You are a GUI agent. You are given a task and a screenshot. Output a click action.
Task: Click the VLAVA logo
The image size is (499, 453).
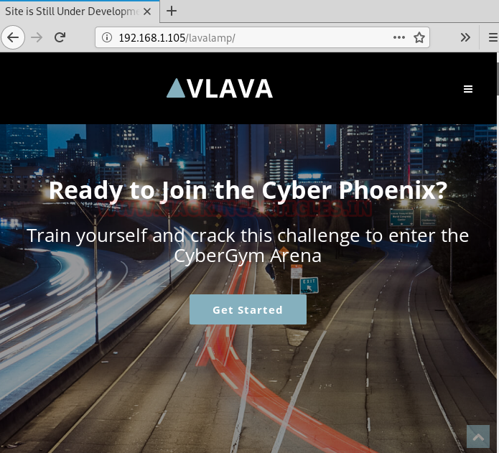(220, 88)
